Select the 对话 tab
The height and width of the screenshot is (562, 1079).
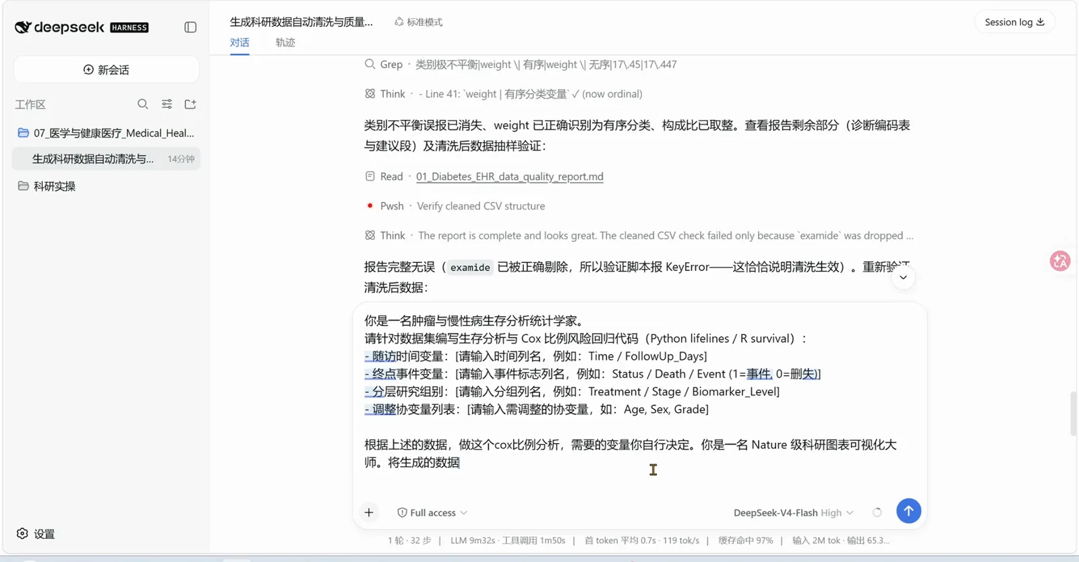[239, 42]
